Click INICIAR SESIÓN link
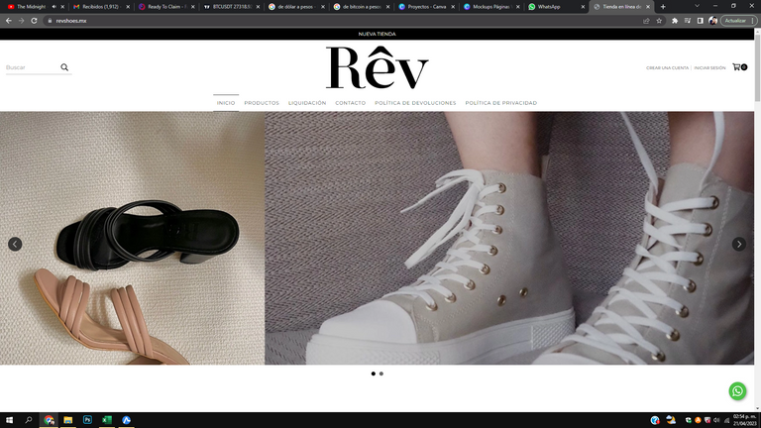The height and width of the screenshot is (428, 761). pyautogui.click(x=709, y=68)
